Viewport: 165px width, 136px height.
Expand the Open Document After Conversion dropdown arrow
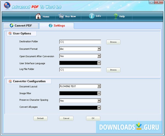(x=99, y=56)
